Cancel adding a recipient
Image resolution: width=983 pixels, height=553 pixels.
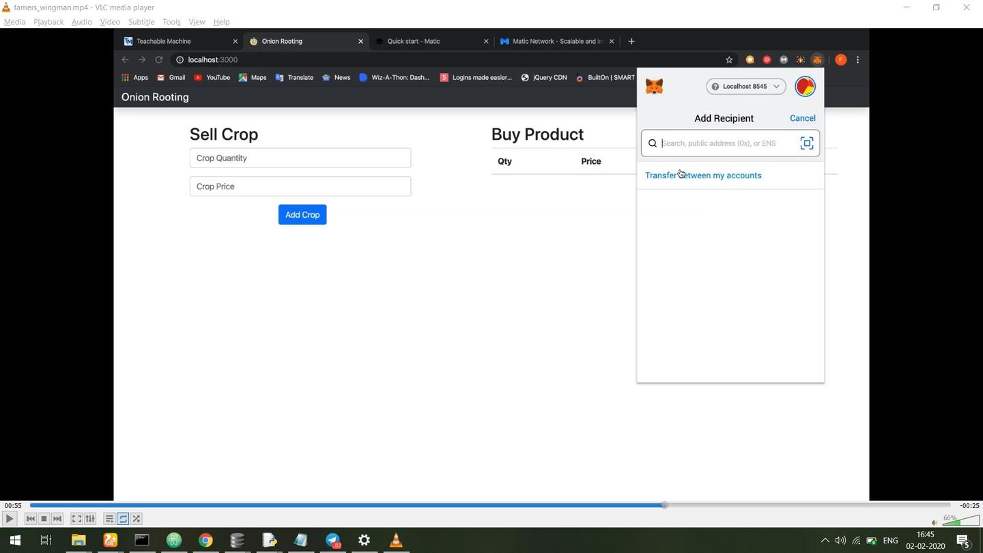(803, 118)
